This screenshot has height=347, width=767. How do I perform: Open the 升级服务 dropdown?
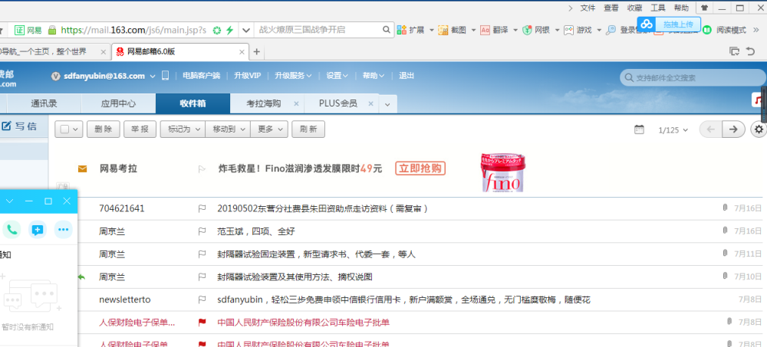(293, 76)
